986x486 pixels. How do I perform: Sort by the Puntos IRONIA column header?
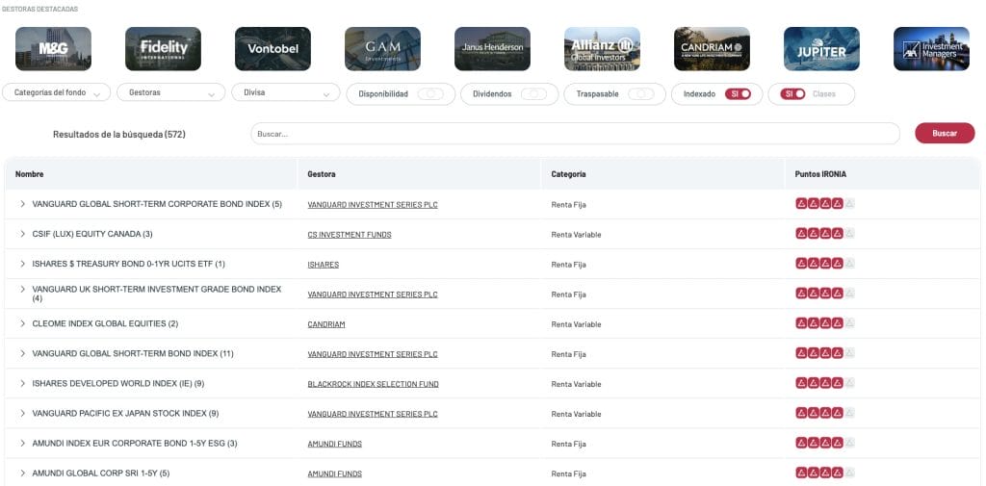click(820, 174)
